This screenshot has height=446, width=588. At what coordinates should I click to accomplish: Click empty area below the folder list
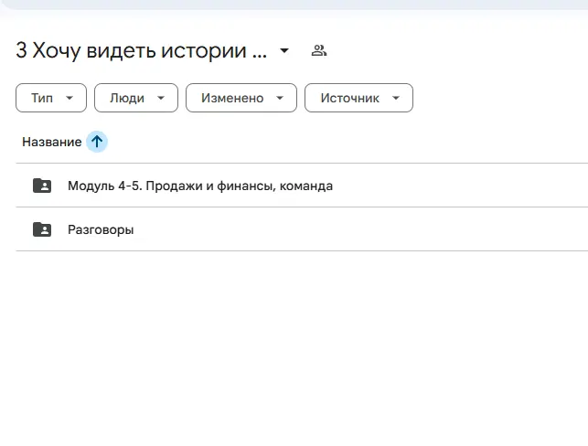point(293,347)
